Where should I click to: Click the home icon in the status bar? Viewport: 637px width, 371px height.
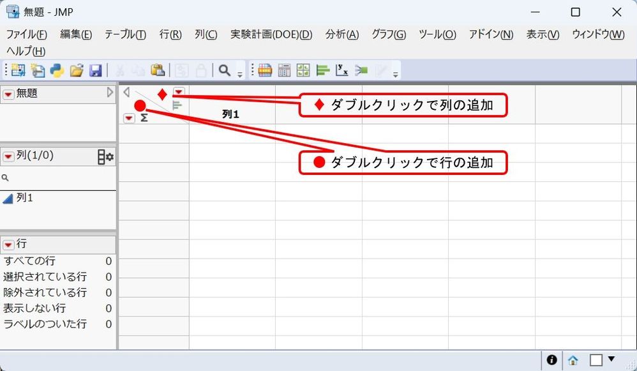(573, 360)
